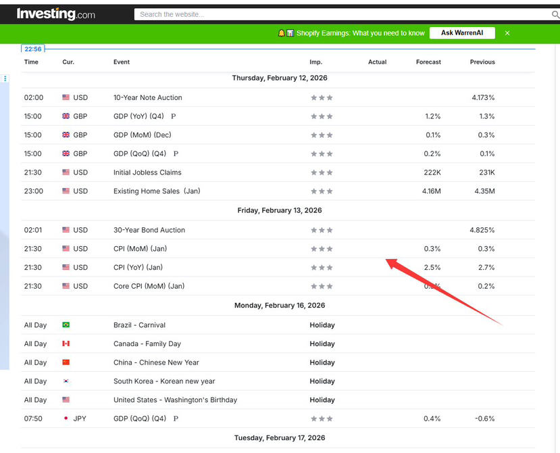Click importance stars for Initial Jobless Claims
Viewport: 560px width, 453px height.
point(322,172)
